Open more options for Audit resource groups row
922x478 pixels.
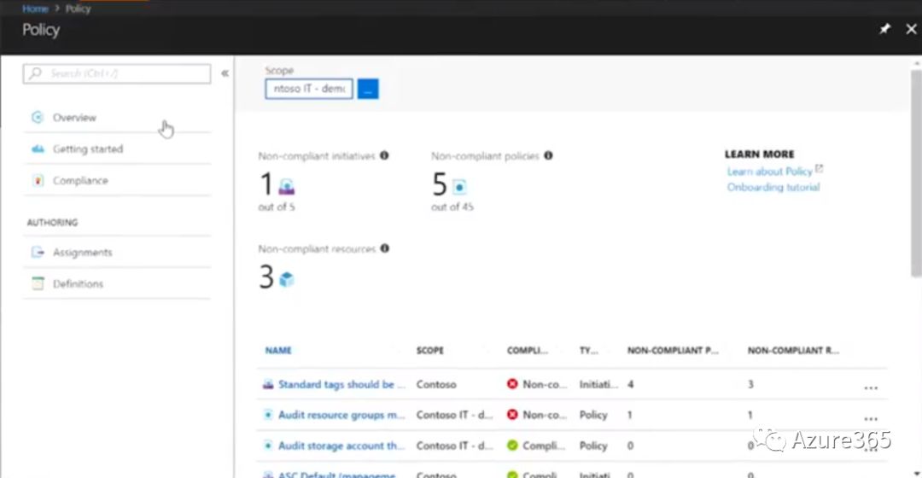point(870,417)
